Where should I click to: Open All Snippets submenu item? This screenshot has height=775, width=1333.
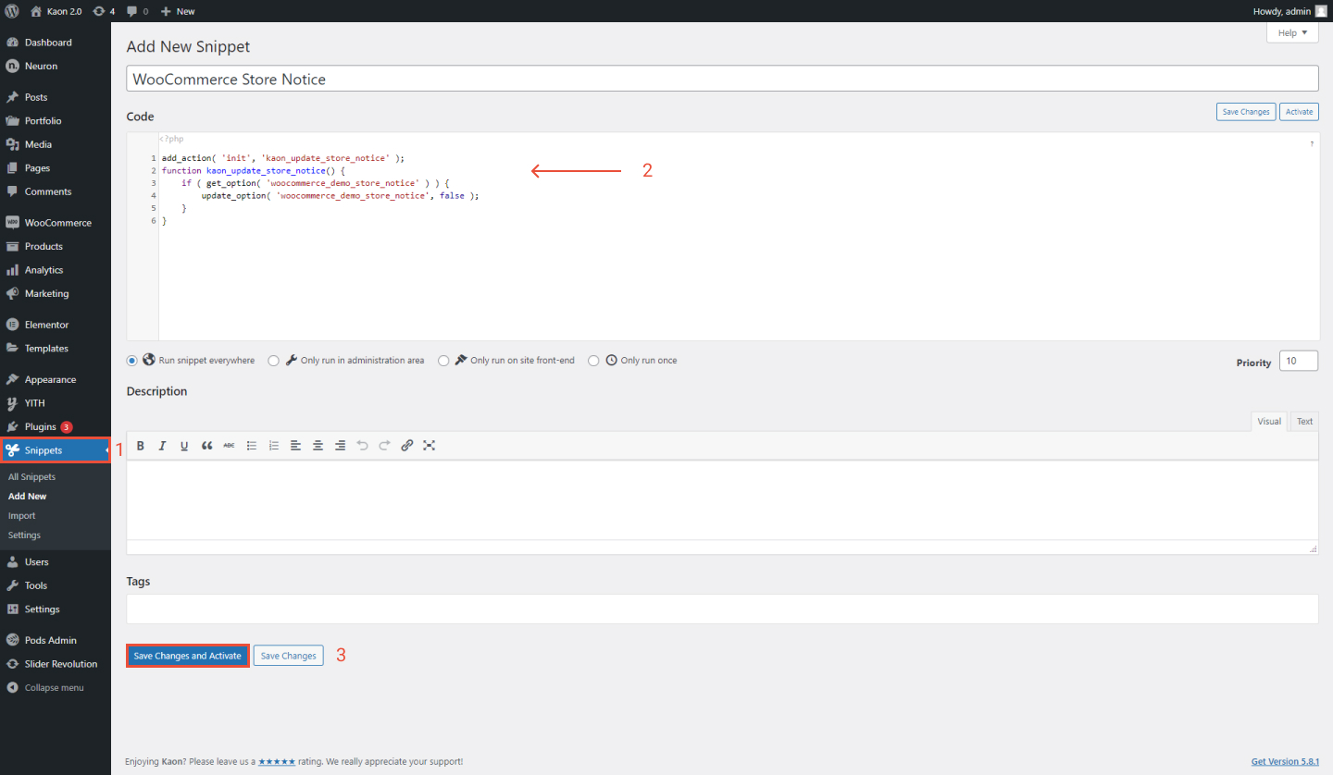[x=32, y=477]
